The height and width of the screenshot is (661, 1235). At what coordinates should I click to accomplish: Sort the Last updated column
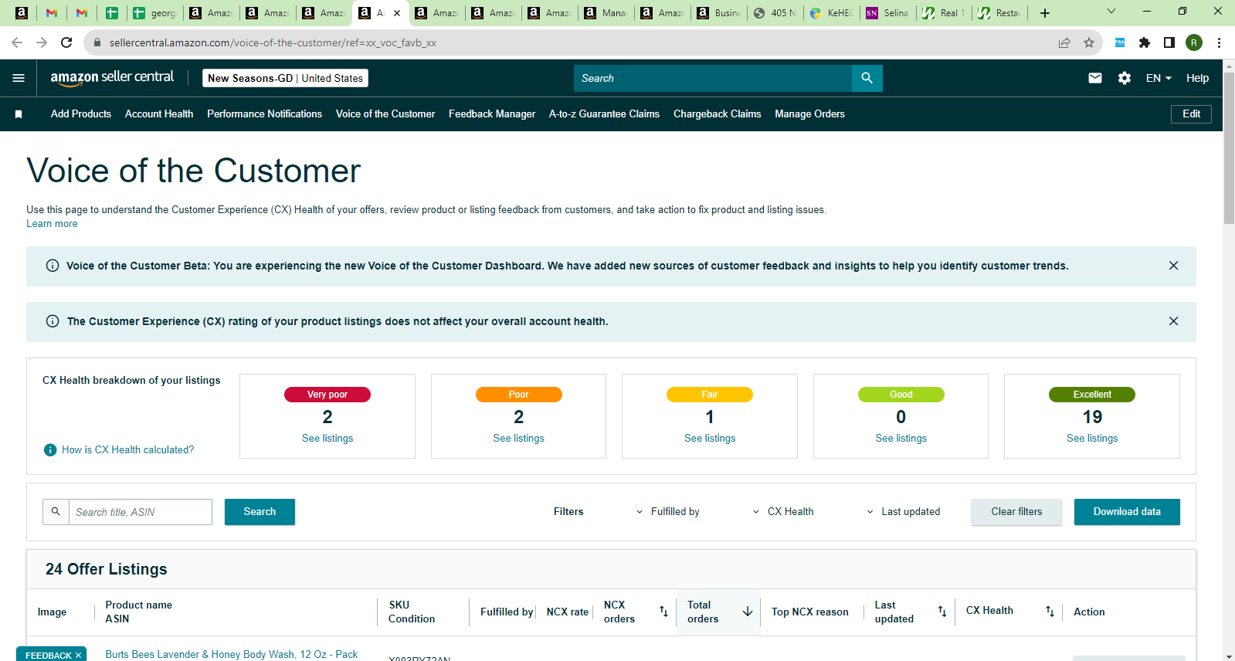(x=942, y=612)
